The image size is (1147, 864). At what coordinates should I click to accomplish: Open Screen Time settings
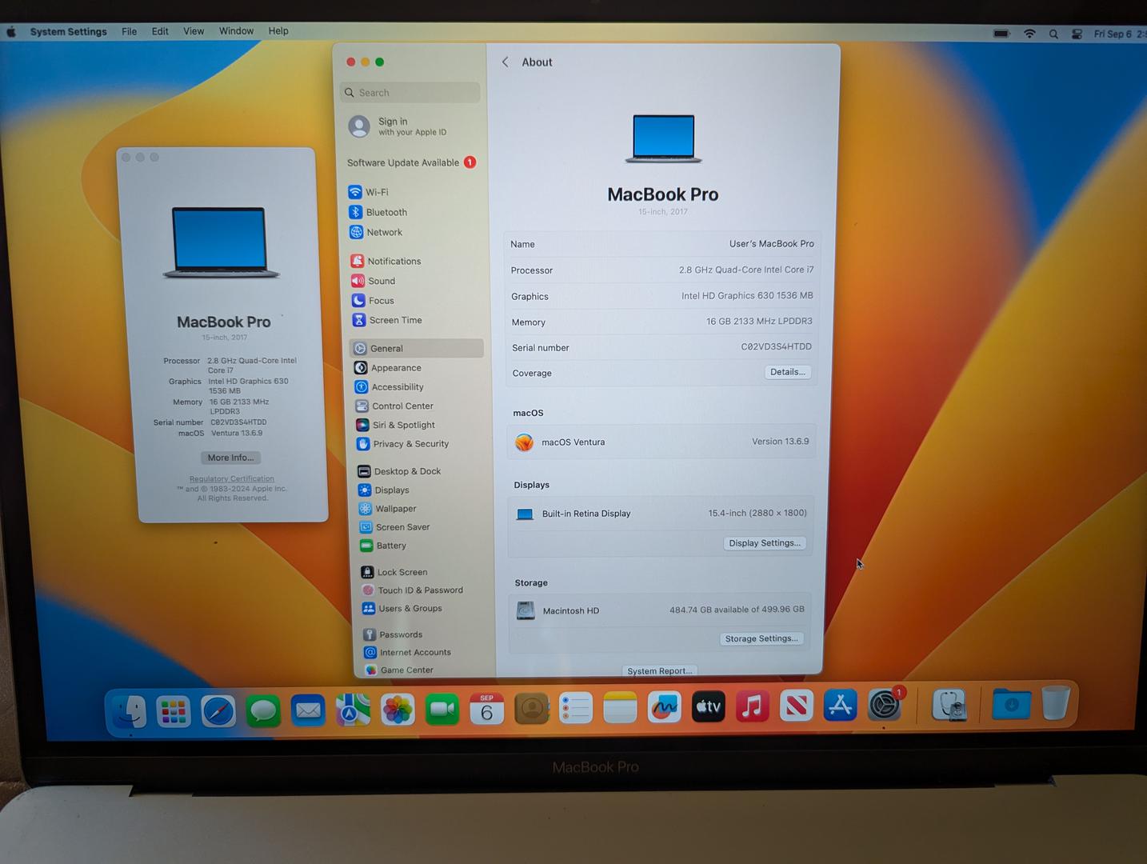387,320
